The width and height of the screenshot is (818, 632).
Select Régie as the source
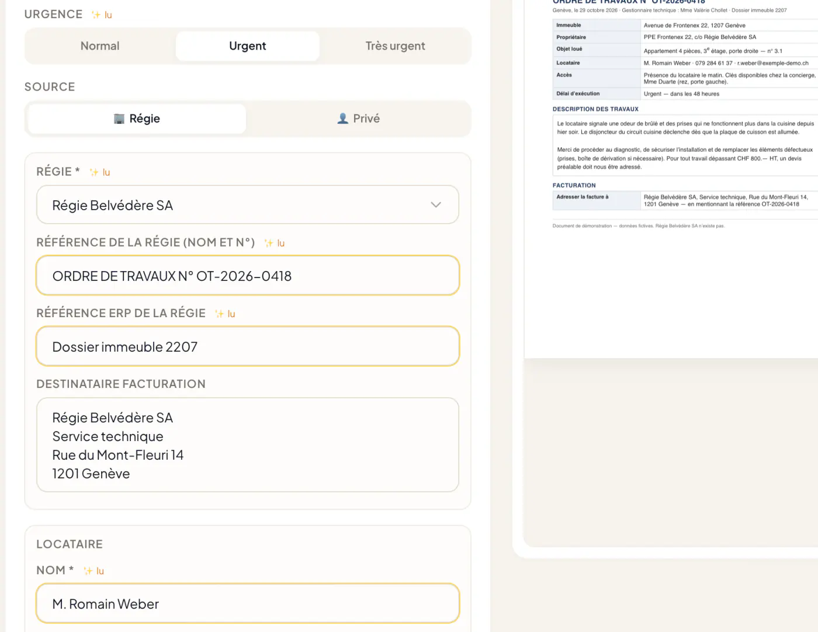(137, 119)
